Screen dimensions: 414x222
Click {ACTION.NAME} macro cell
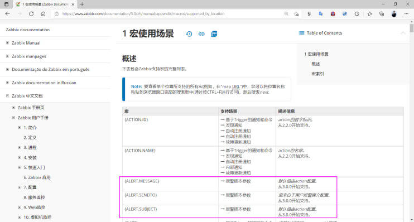[x=170, y=162]
